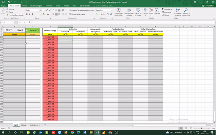
Task: Switch to the Dados tab
Action: coord(58,6)
